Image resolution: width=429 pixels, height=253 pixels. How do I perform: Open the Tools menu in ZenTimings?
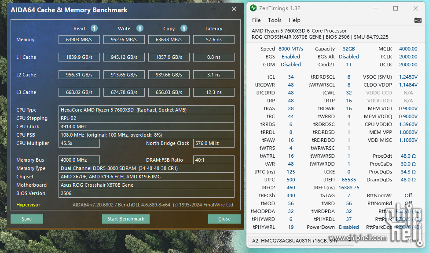pyautogui.click(x=275, y=20)
